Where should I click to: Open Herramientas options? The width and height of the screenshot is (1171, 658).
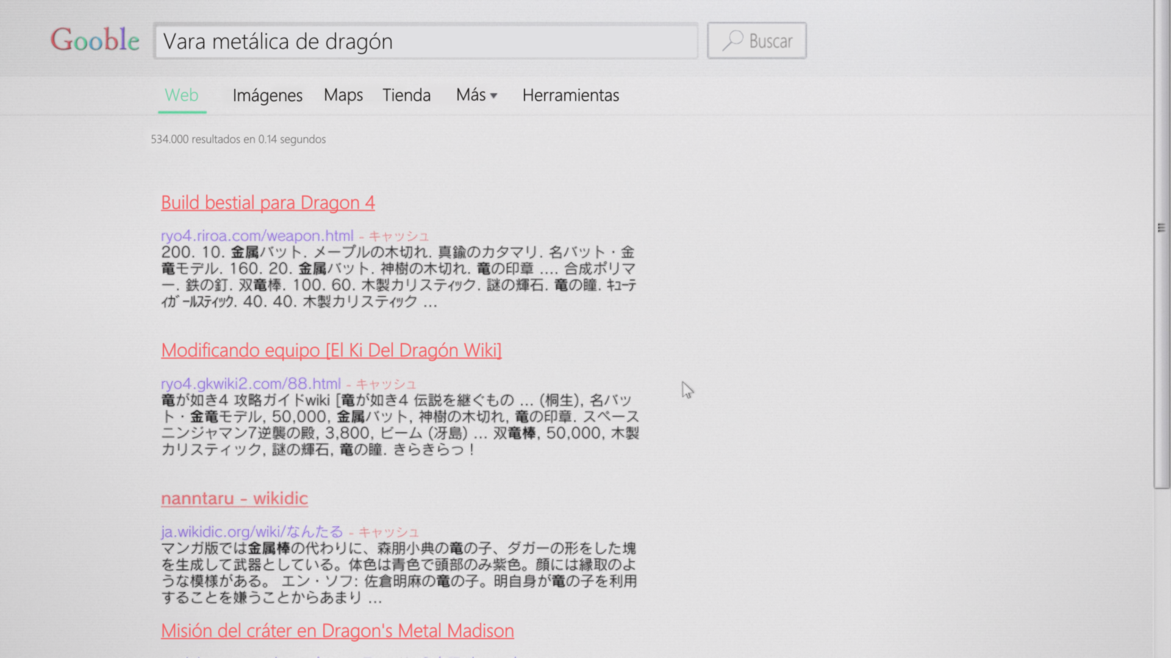point(570,96)
